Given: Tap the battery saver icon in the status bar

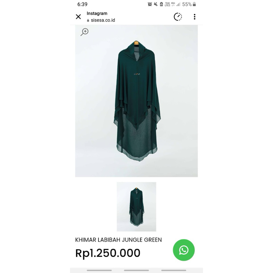Looking at the screenshot, I should click(x=162, y=4).
